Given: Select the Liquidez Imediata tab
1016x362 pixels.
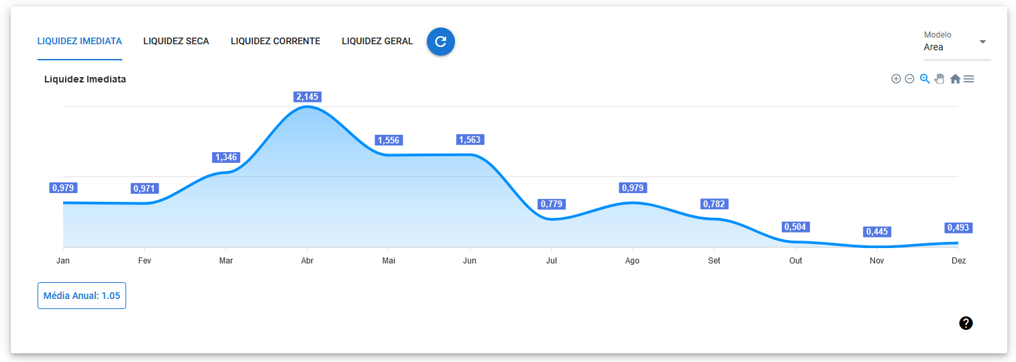Looking at the screenshot, I should [80, 42].
